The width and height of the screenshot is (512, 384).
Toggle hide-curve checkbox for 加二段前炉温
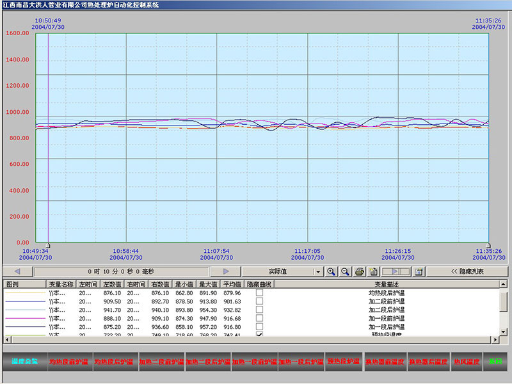pos(259,301)
